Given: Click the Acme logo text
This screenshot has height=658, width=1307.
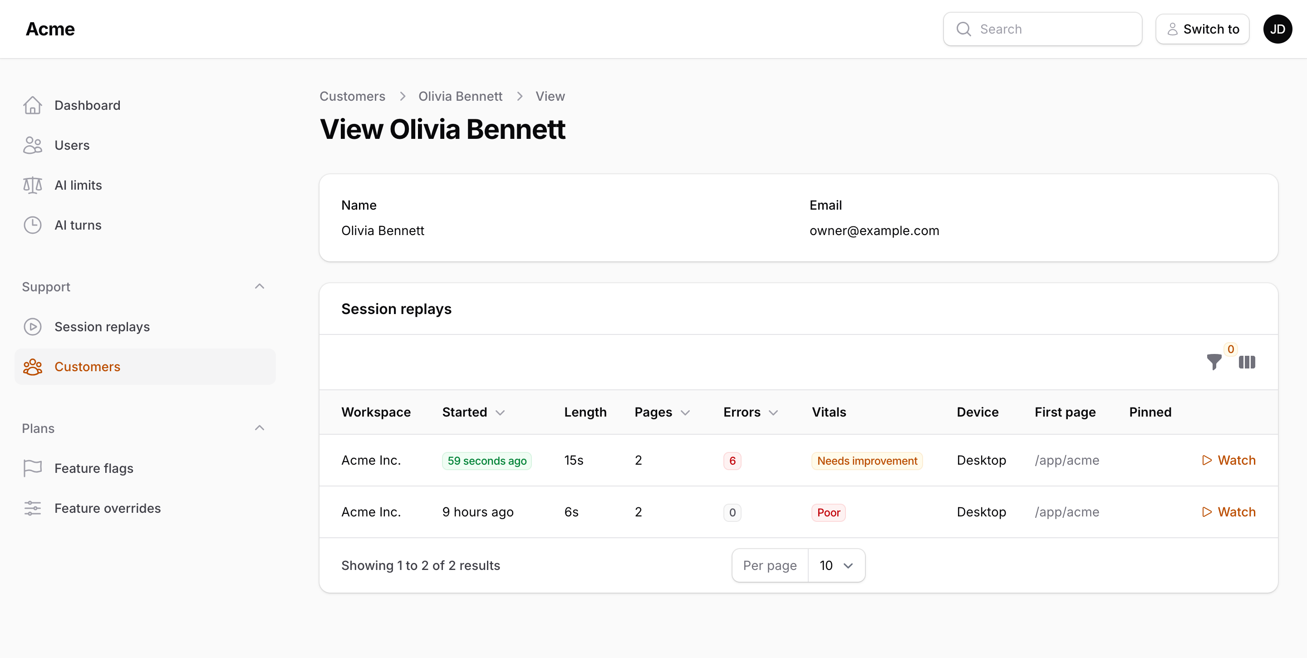Looking at the screenshot, I should coord(50,29).
